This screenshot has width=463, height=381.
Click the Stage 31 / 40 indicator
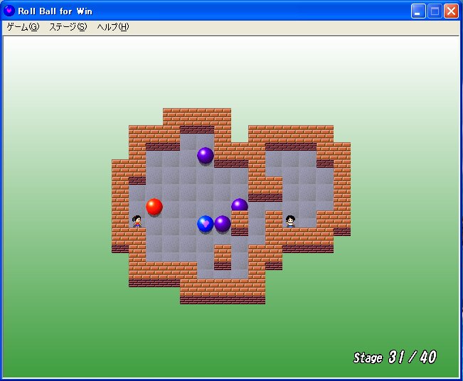pyautogui.click(x=395, y=357)
